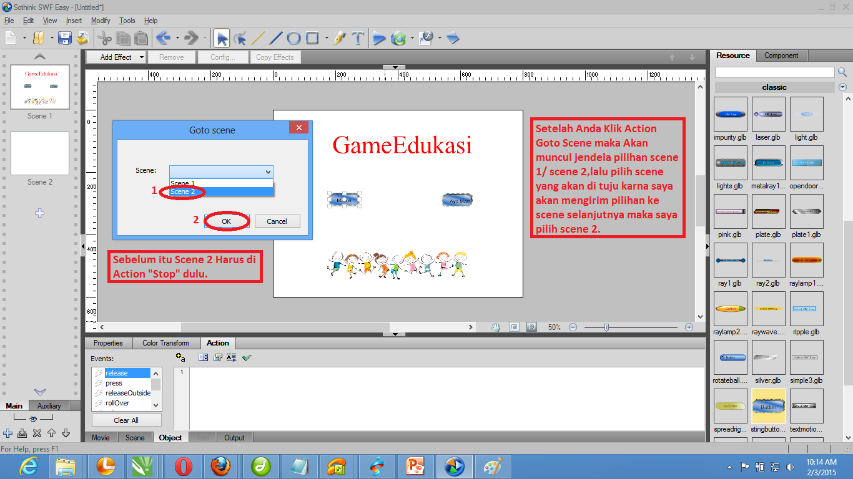Select the Text tool
The height and width of the screenshot is (479, 853).
click(x=357, y=37)
